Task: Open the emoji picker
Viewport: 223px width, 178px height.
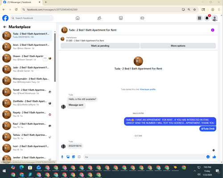Action: tap(208, 157)
